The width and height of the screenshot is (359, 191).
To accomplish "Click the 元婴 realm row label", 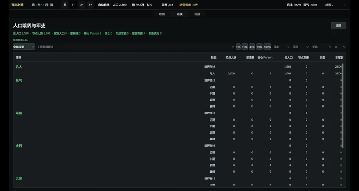I will click(x=19, y=178).
